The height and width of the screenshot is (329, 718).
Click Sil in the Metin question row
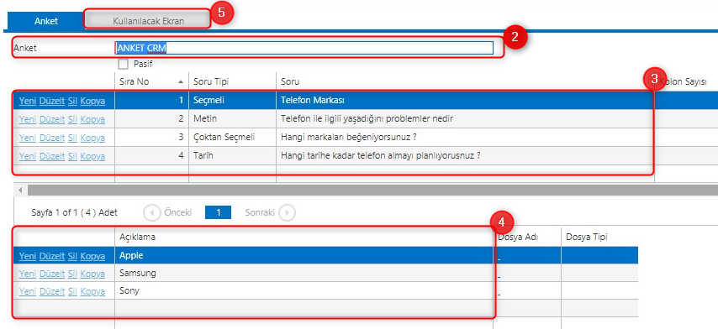(x=72, y=119)
